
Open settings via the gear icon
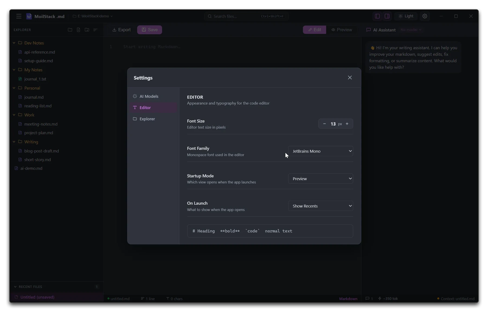(x=425, y=16)
